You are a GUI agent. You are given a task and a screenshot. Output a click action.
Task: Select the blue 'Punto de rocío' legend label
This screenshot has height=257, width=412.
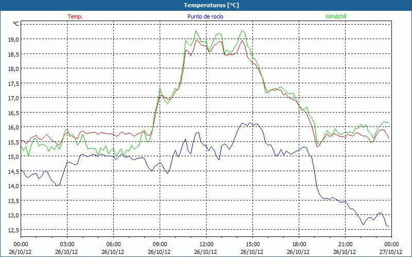tap(205, 16)
